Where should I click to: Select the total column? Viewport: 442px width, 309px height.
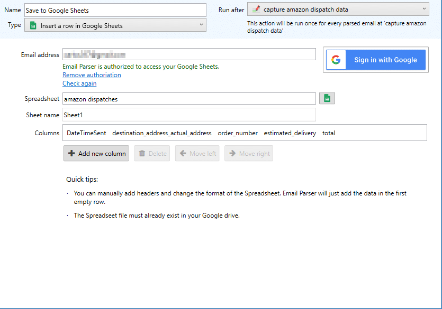[329, 133]
